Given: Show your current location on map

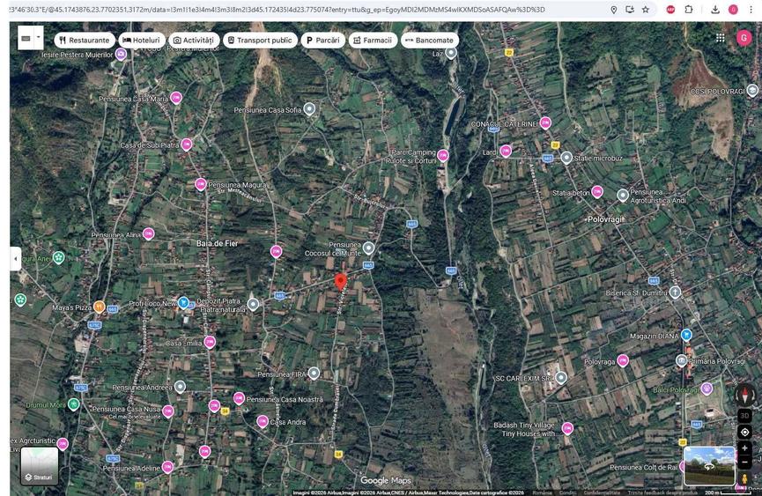Looking at the screenshot, I should coord(744,432).
